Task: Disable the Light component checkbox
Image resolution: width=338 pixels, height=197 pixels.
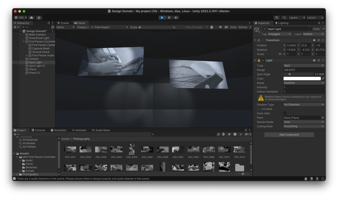Action: coord(263,61)
